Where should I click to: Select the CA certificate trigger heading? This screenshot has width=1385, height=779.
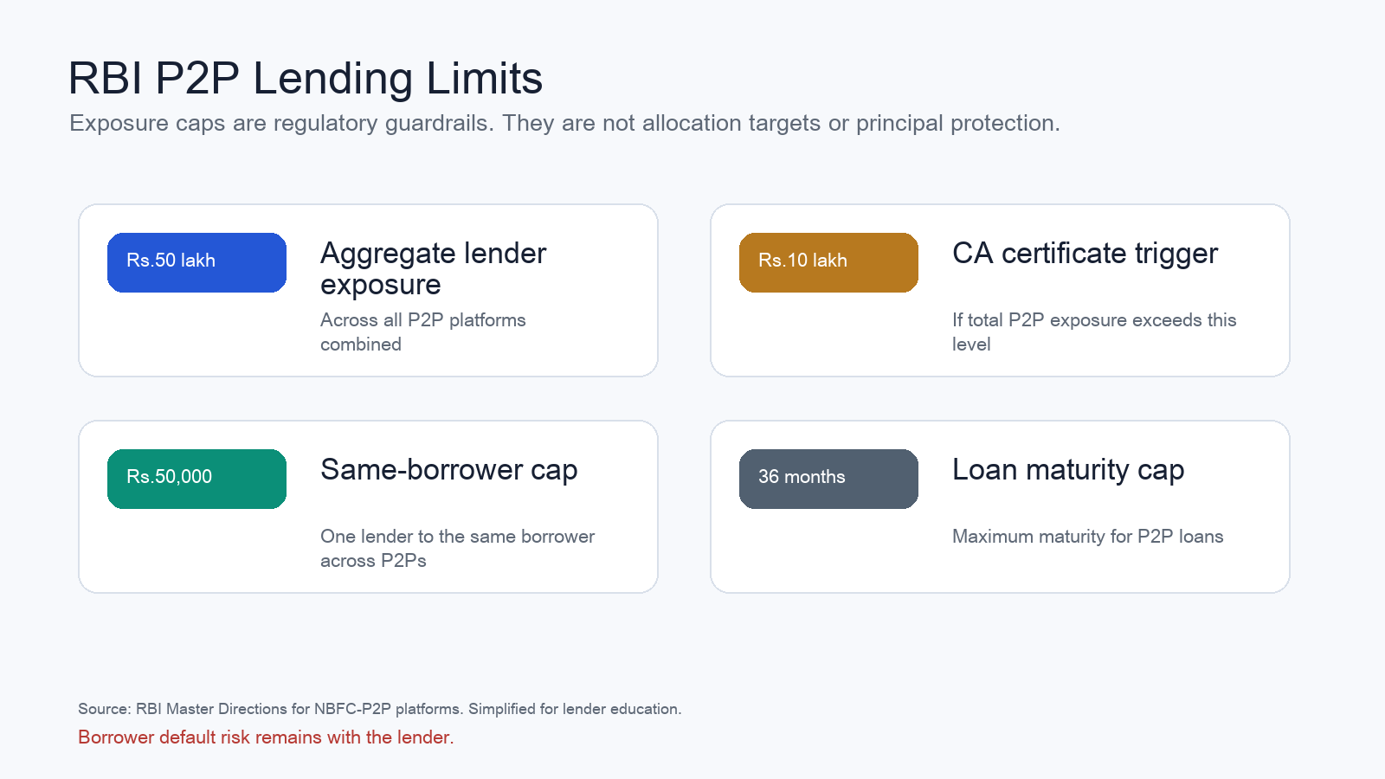[x=1085, y=253]
